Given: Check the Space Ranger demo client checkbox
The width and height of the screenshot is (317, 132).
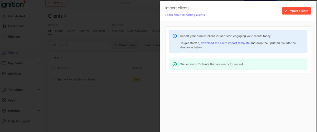Looking at the screenshot, I should point(53,79).
